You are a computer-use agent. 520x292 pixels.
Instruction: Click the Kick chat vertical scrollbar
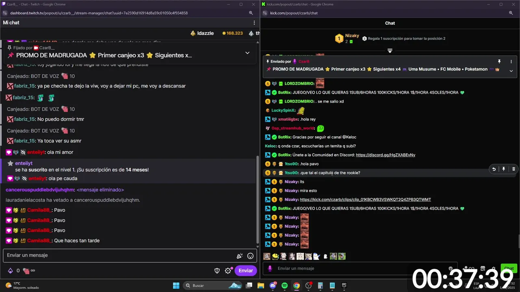click(518, 242)
